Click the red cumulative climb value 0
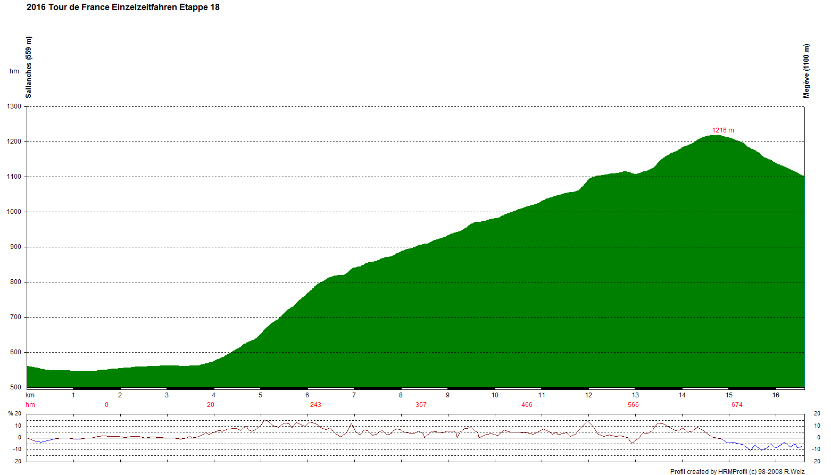The height and width of the screenshot is (475, 831). (x=106, y=405)
